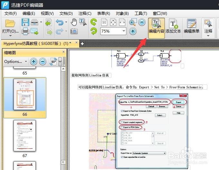Open the Redo history dropdown arrow
This screenshot has height=170, width=219.
pyautogui.click(x=66, y=31)
